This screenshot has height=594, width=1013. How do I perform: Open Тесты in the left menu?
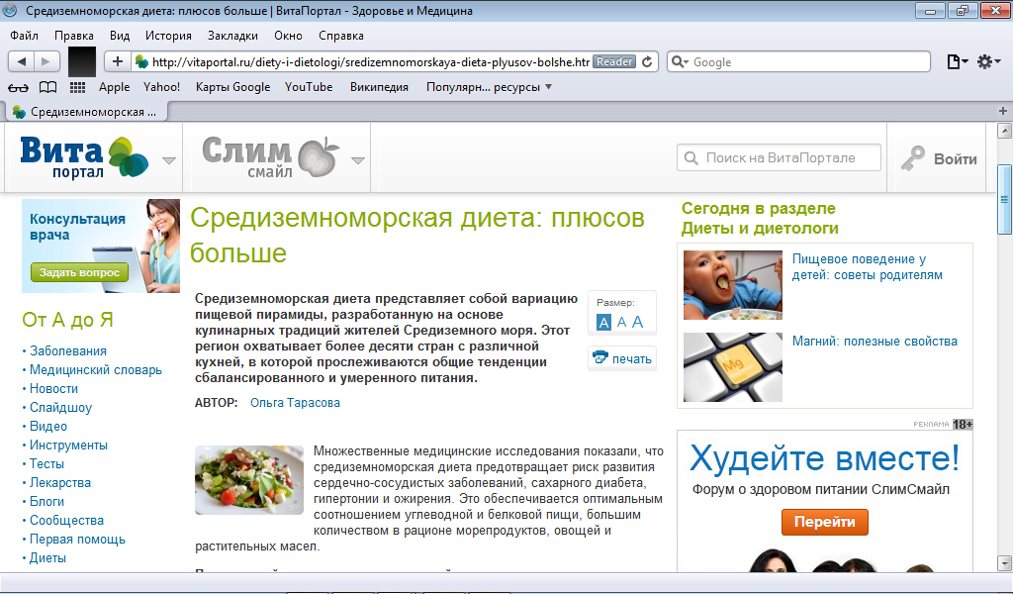coord(46,463)
